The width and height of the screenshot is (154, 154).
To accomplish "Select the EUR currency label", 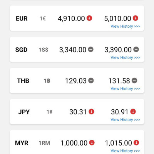I will pos(22,18).
